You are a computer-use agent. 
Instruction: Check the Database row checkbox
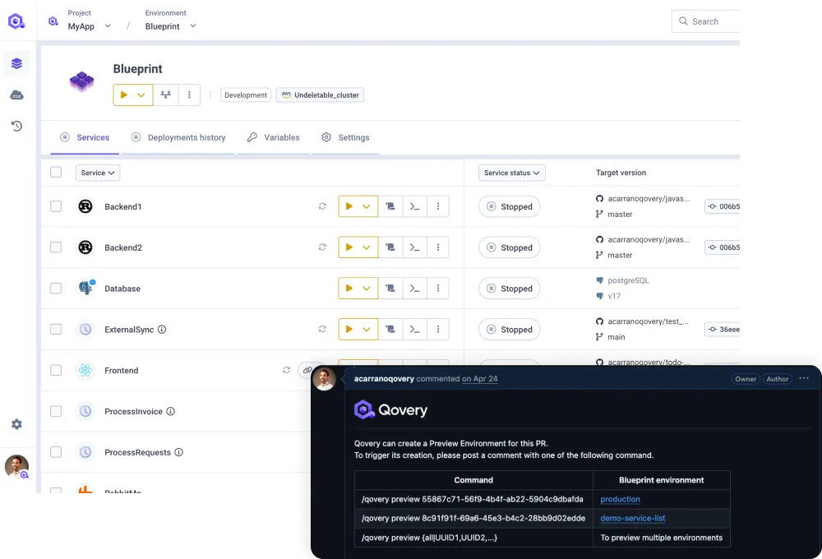tap(56, 288)
